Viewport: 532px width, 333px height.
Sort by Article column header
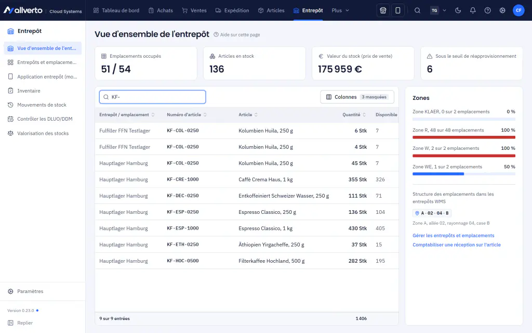248,115
